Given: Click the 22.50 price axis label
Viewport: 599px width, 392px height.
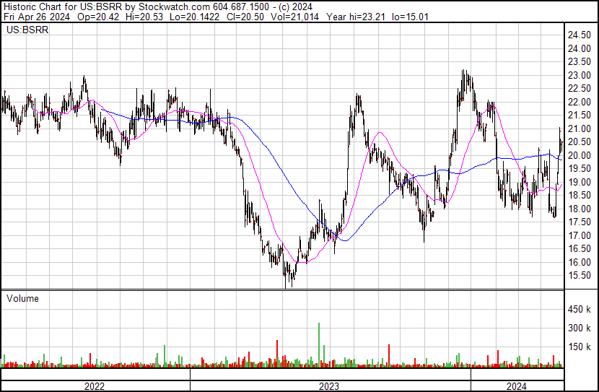Looking at the screenshot, I should tap(579, 89).
